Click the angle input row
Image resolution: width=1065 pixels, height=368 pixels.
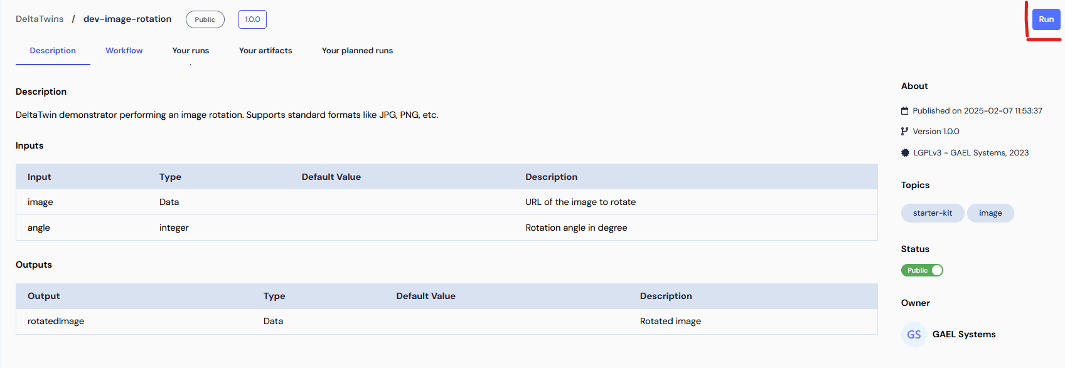point(446,228)
